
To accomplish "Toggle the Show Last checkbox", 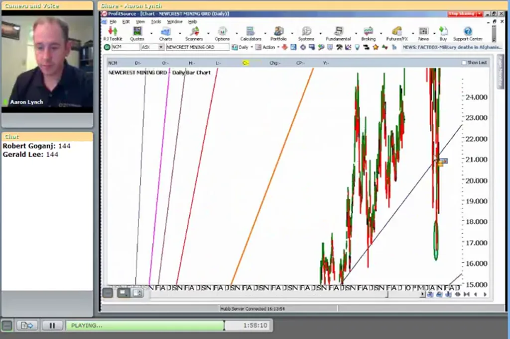I will (x=464, y=63).
